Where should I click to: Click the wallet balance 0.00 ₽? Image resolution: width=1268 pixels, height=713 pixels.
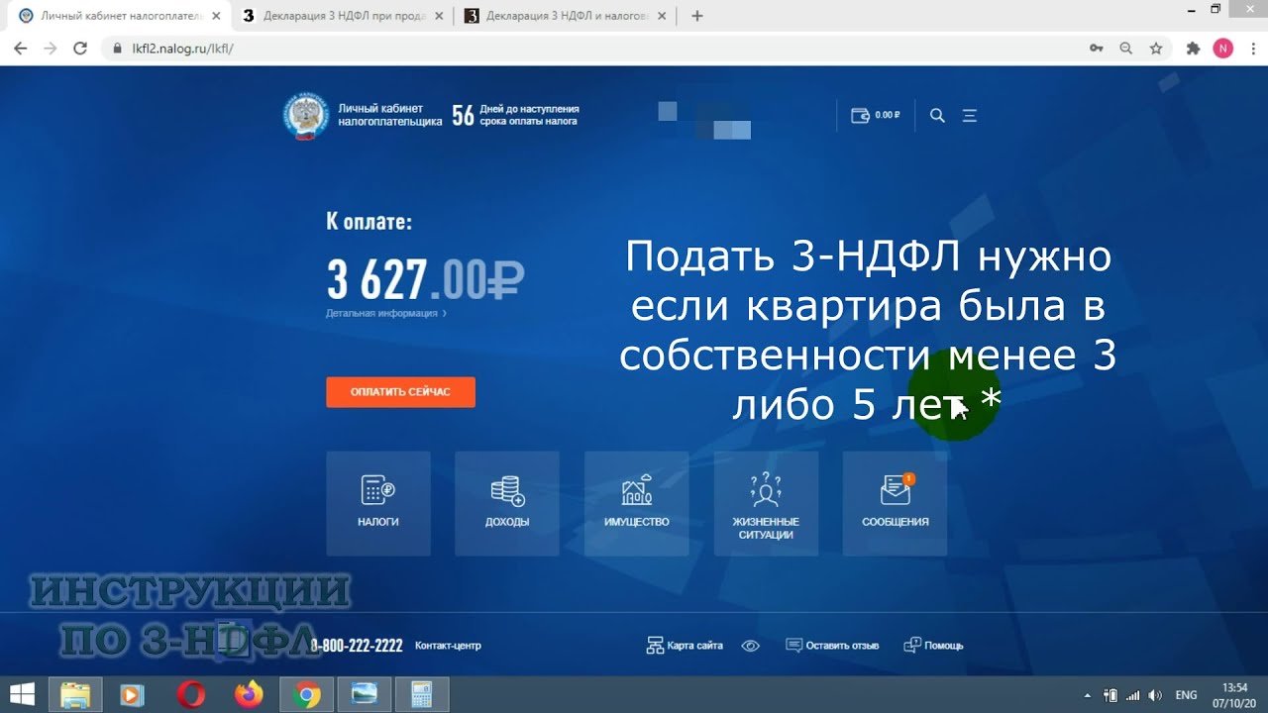(876, 116)
